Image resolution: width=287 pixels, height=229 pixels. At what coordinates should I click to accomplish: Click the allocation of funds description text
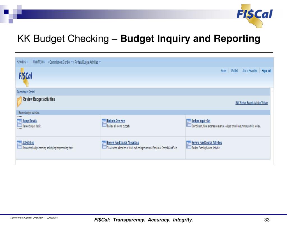point(142,148)
